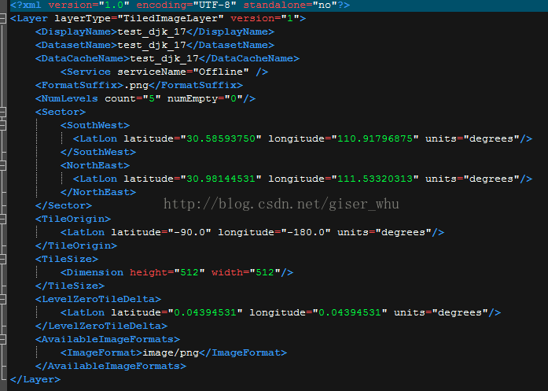The width and height of the screenshot is (548, 391).
Task: Click latitude value "-90.0"
Action: pyautogui.click(x=189, y=233)
